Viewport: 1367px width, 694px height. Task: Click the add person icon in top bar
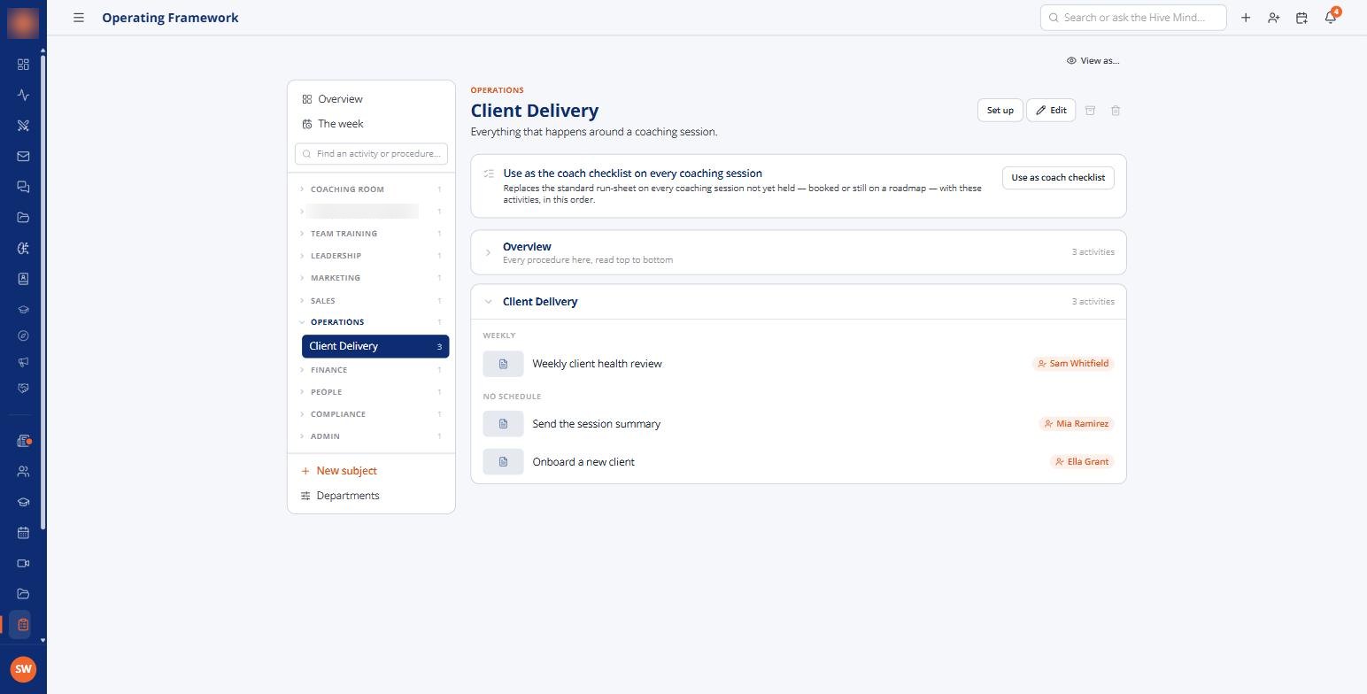1273,18
